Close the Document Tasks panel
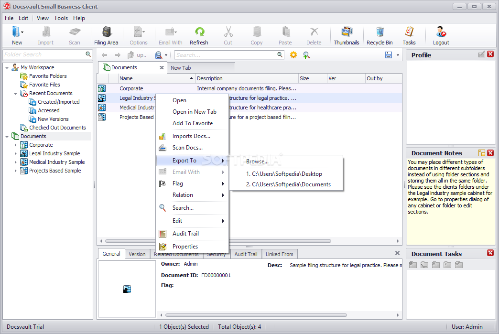Image resolution: width=499 pixels, height=334 pixels. pyautogui.click(x=490, y=253)
